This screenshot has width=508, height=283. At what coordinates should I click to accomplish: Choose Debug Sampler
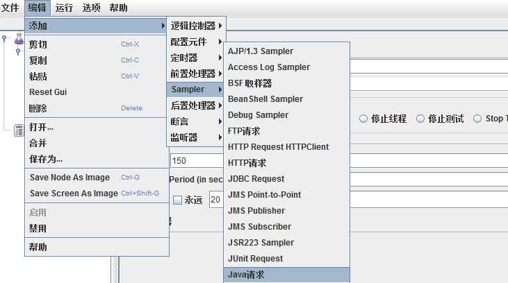(x=287, y=115)
